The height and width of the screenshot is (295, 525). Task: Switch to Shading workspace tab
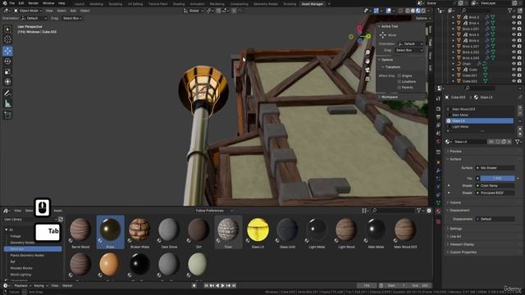tap(179, 4)
